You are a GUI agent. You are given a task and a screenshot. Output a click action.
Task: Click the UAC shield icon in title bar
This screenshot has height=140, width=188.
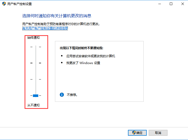tap(4, 4)
